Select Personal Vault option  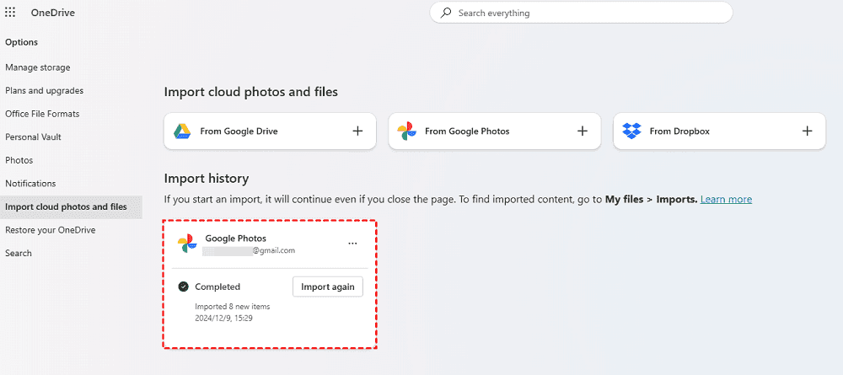(x=33, y=137)
